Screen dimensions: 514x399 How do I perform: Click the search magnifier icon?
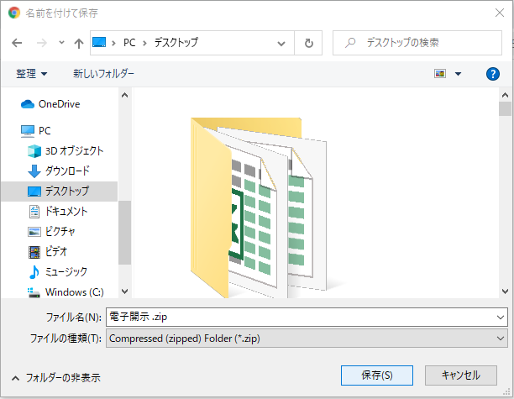(350, 43)
